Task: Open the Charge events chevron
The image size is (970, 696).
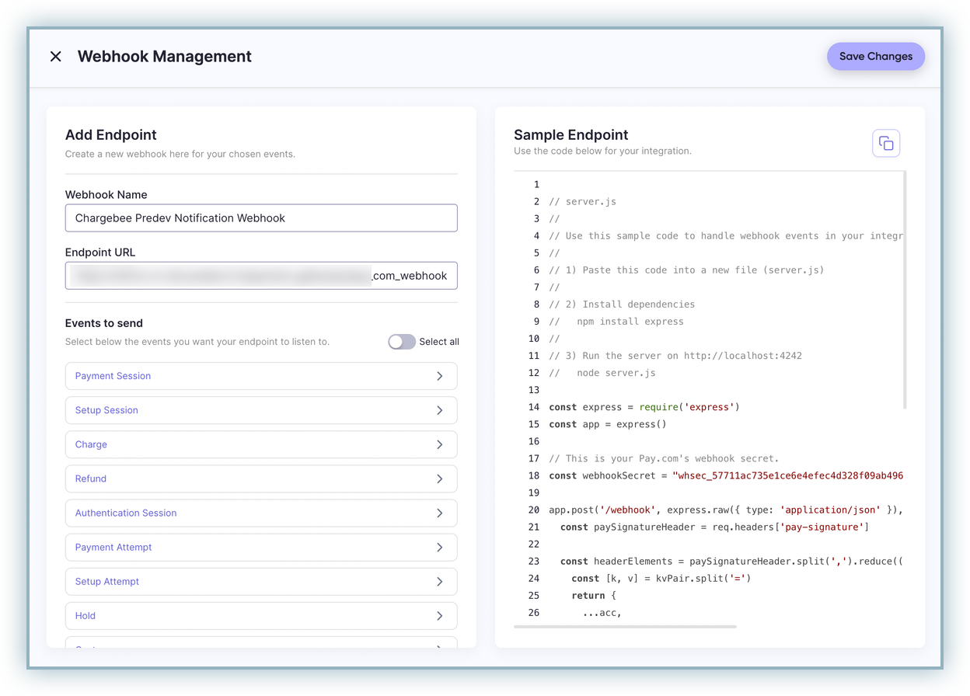Action: 439,444
